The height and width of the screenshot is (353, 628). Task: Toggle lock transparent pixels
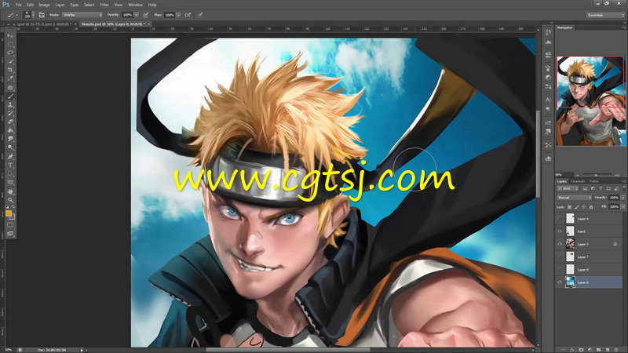pyautogui.click(x=569, y=207)
